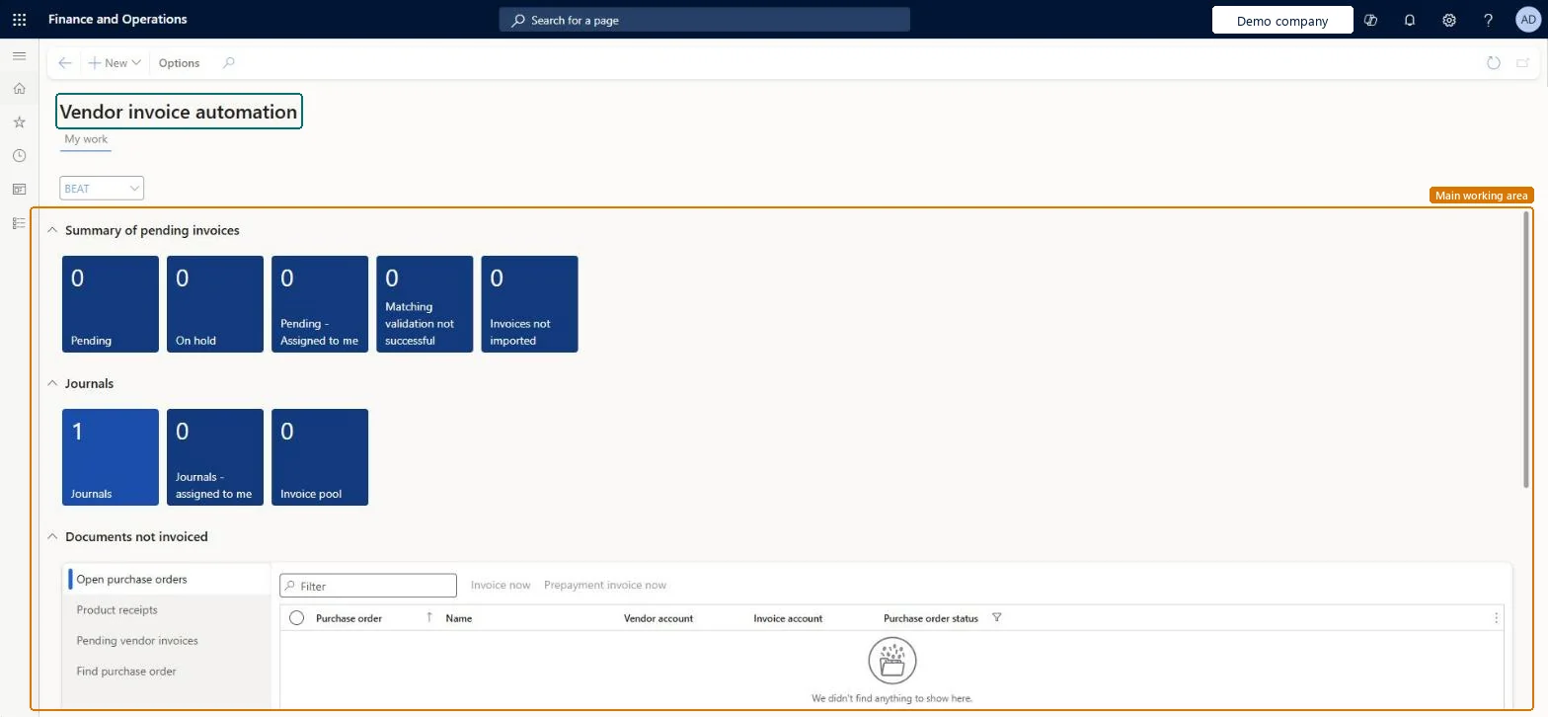Select Product receipts list
Viewport: 1548px width, 717px height.
point(166,610)
